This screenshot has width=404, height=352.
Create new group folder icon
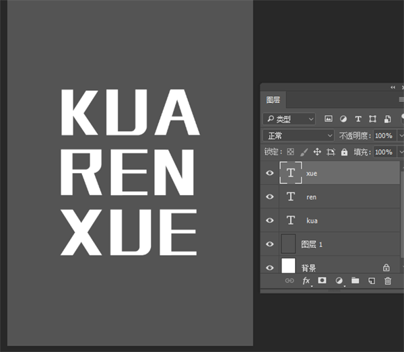point(356,280)
